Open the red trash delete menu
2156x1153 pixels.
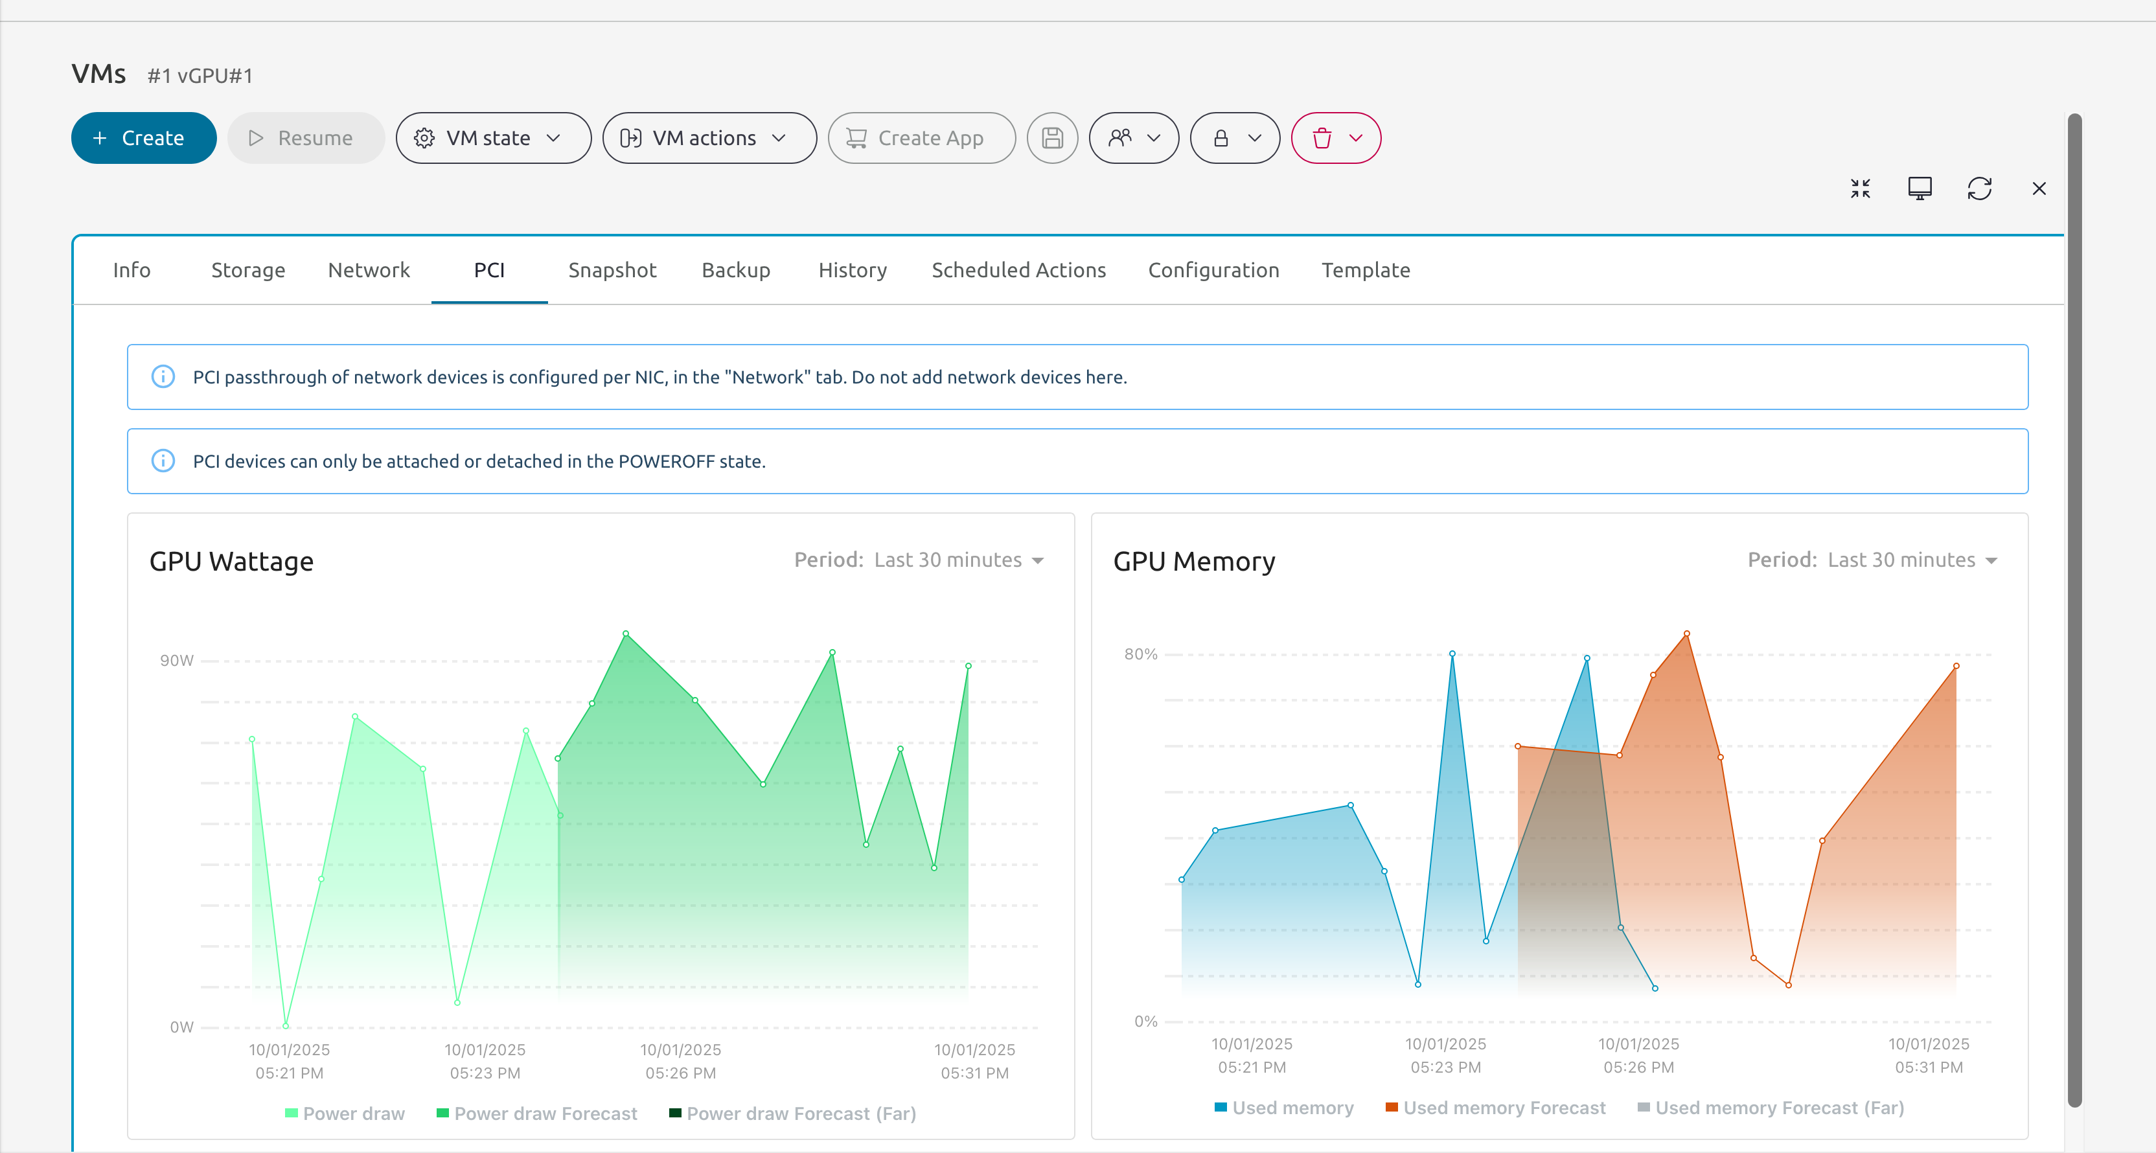[1336, 138]
